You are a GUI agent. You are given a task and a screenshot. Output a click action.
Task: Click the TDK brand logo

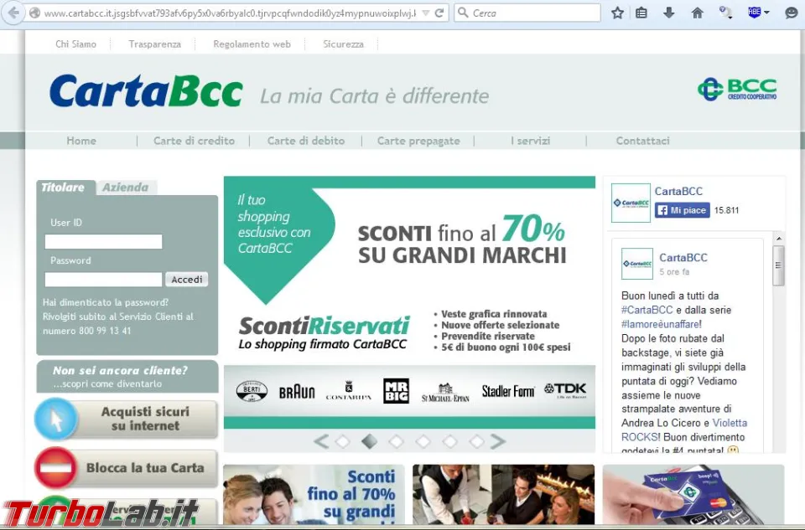click(x=565, y=390)
